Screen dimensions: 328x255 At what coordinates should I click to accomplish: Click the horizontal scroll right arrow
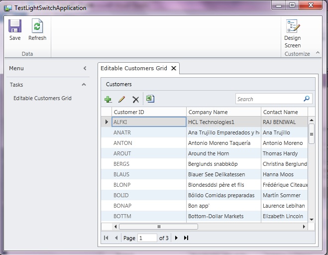304,227
